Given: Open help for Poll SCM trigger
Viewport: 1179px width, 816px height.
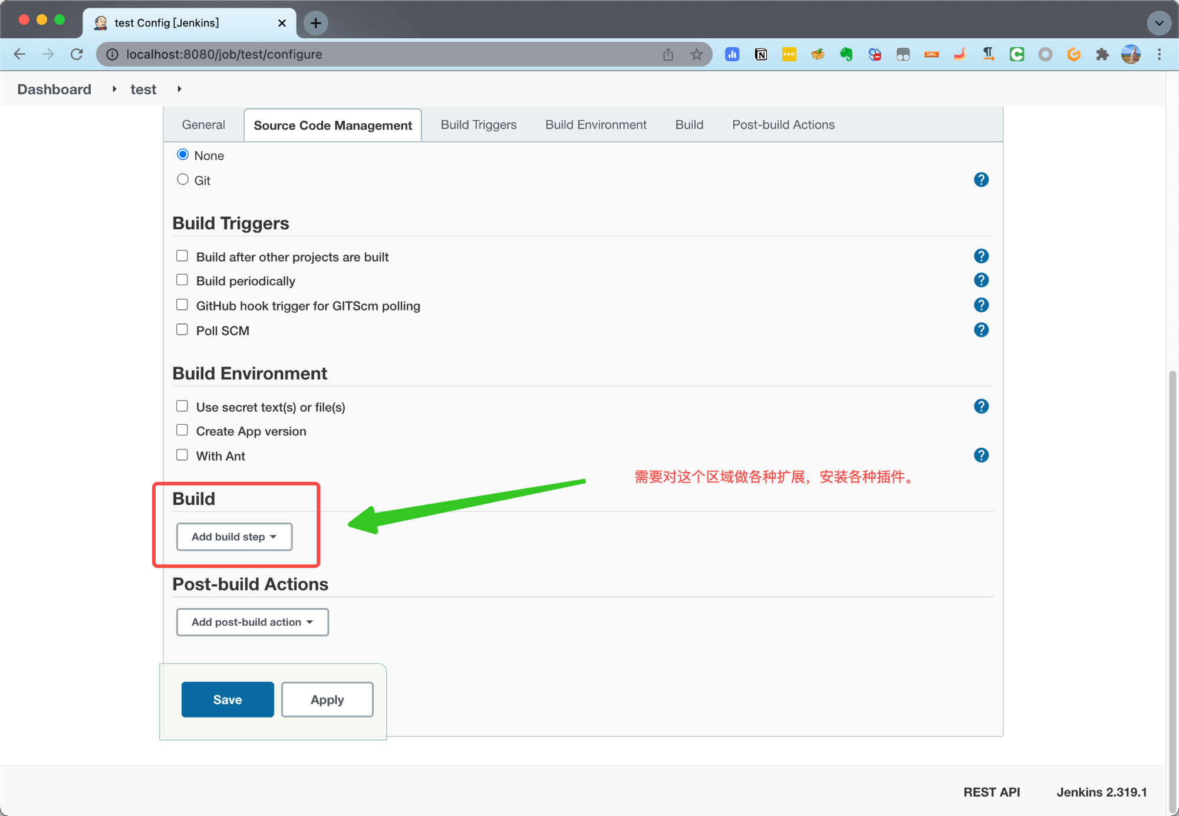Looking at the screenshot, I should click(x=981, y=330).
